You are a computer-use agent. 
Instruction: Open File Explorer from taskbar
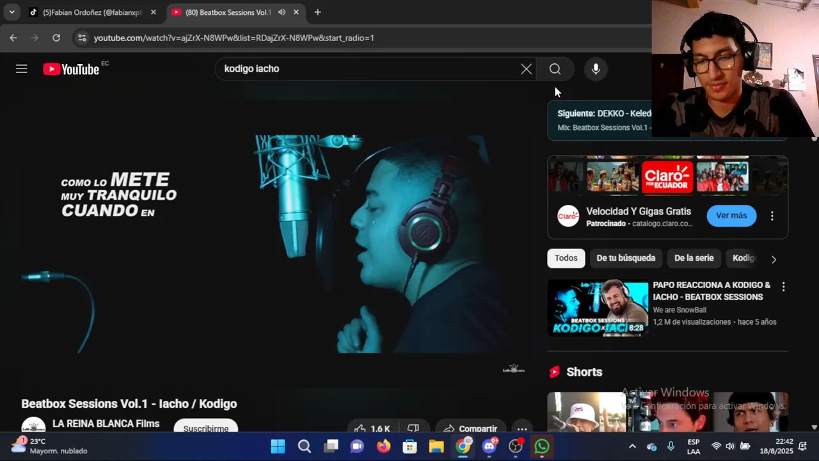click(436, 446)
